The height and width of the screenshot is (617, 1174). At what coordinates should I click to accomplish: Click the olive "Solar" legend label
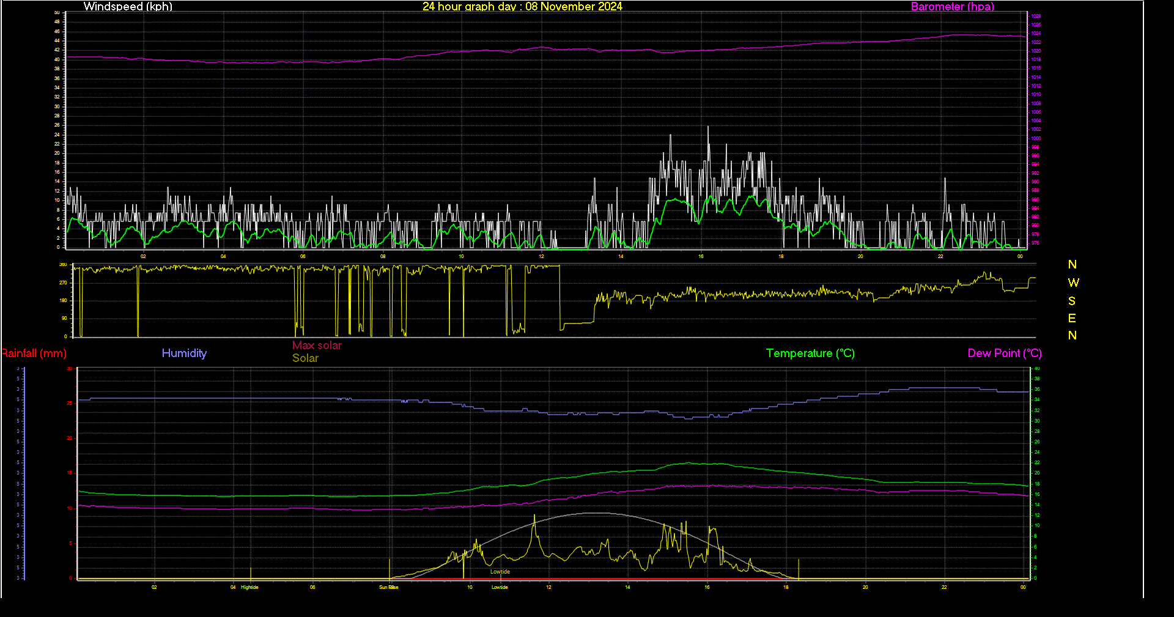pyautogui.click(x=305, y=358)
